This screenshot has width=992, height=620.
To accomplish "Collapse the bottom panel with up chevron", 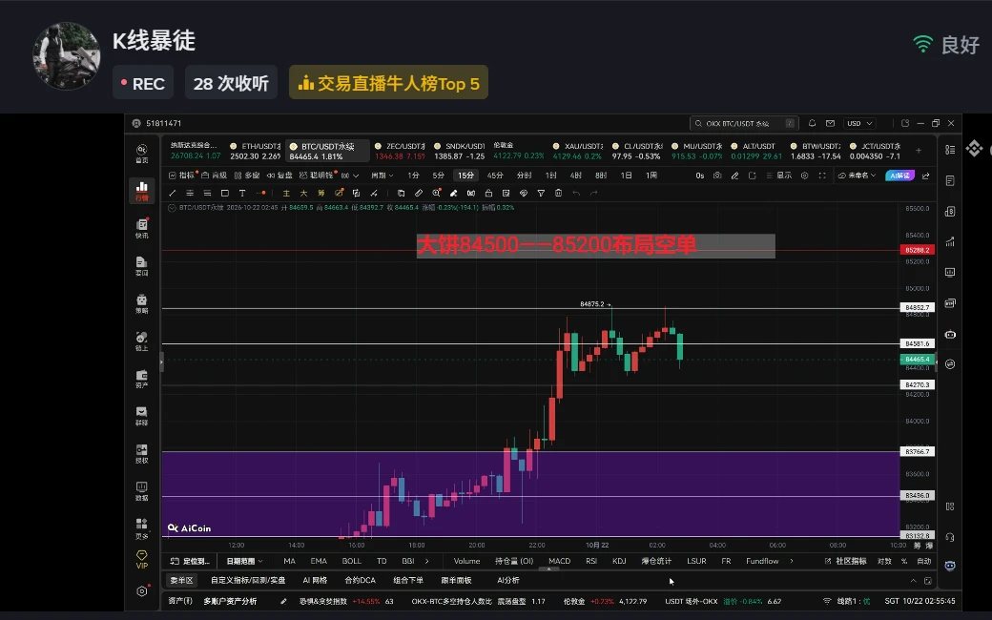I will [913, 581].
